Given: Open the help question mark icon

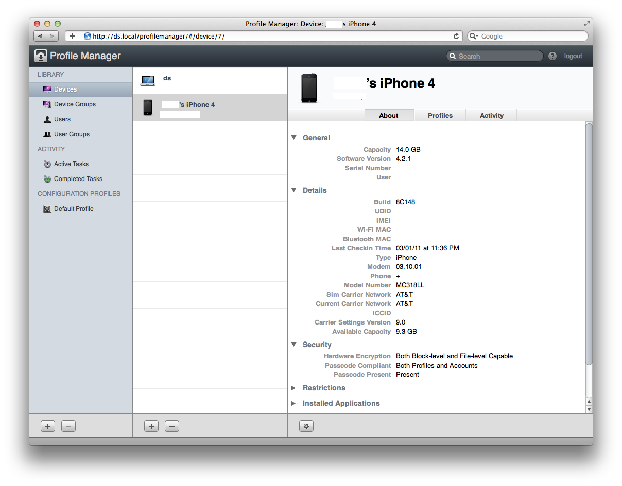Looking at the screenshot, I should (x=552, y=56).
